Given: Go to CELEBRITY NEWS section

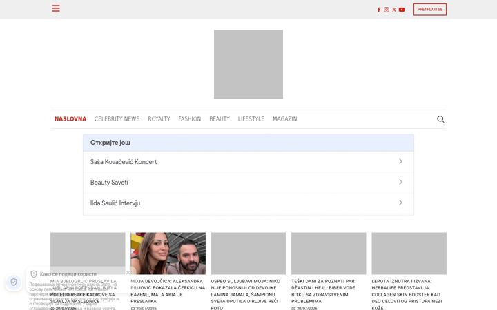Looking at the screenshot, I should coord(117,119).
